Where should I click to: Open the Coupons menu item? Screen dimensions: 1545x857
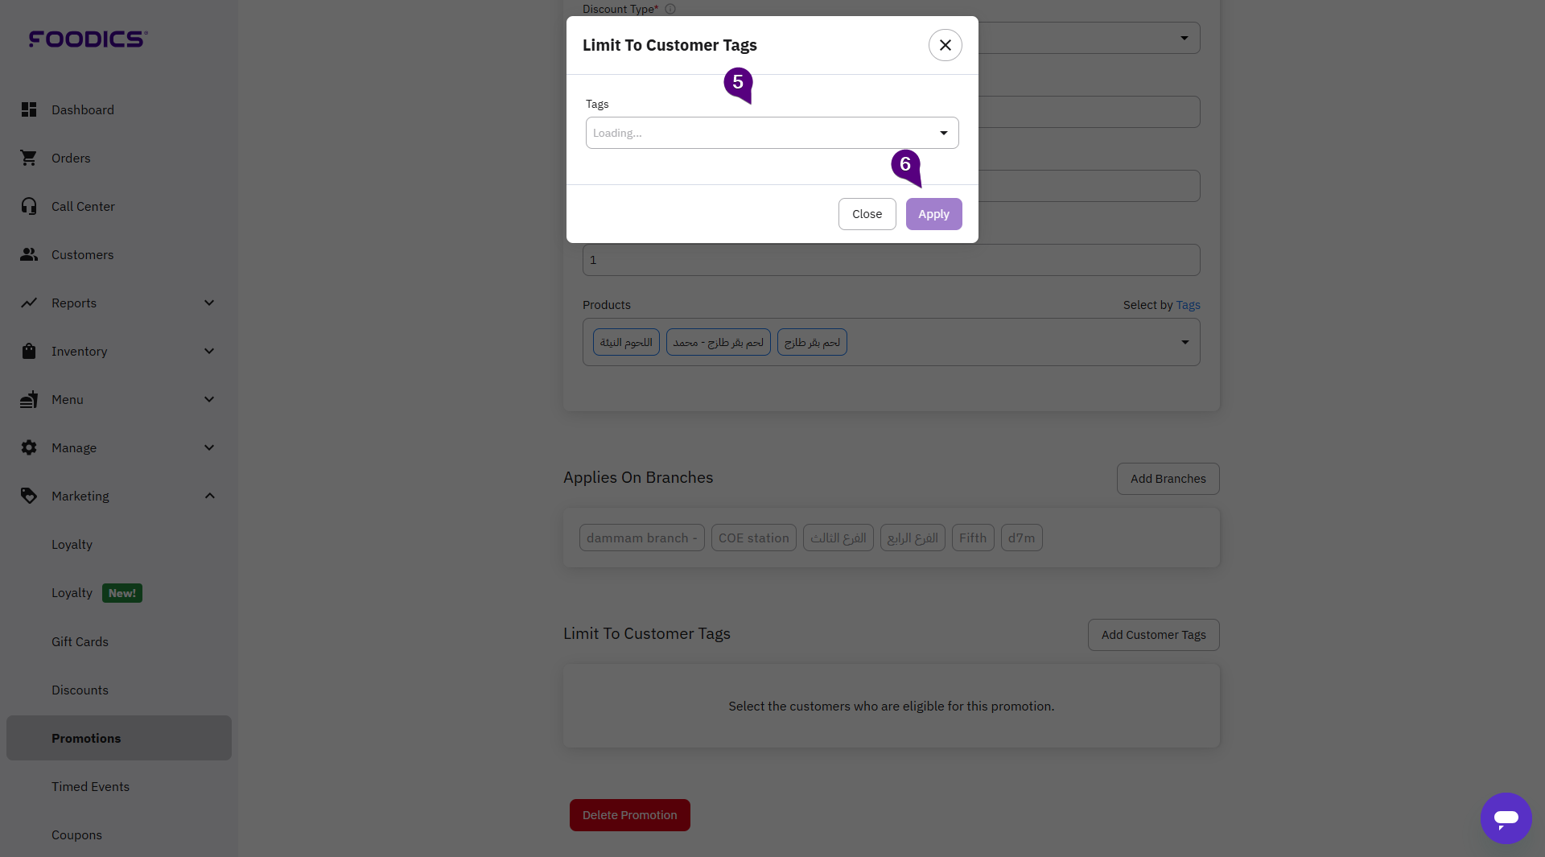point(76,834)
